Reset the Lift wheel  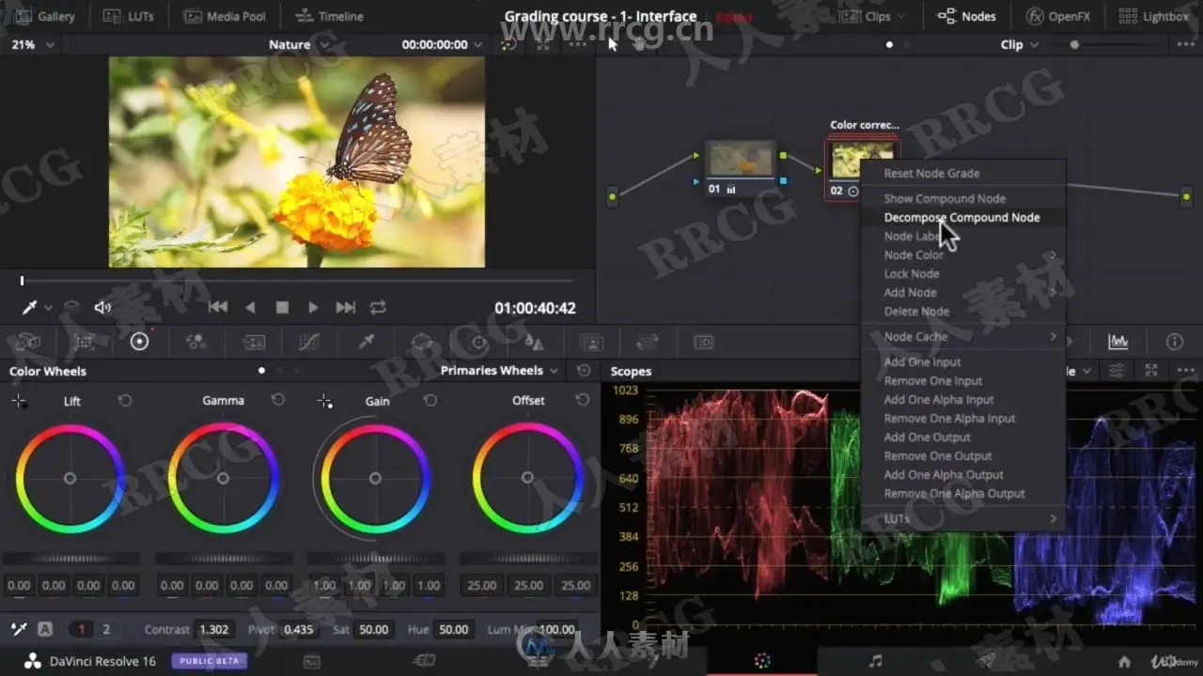pyautogui.click(x=125, y=400)
